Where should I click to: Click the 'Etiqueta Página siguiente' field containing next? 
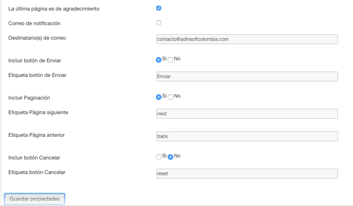coord(247,114)
